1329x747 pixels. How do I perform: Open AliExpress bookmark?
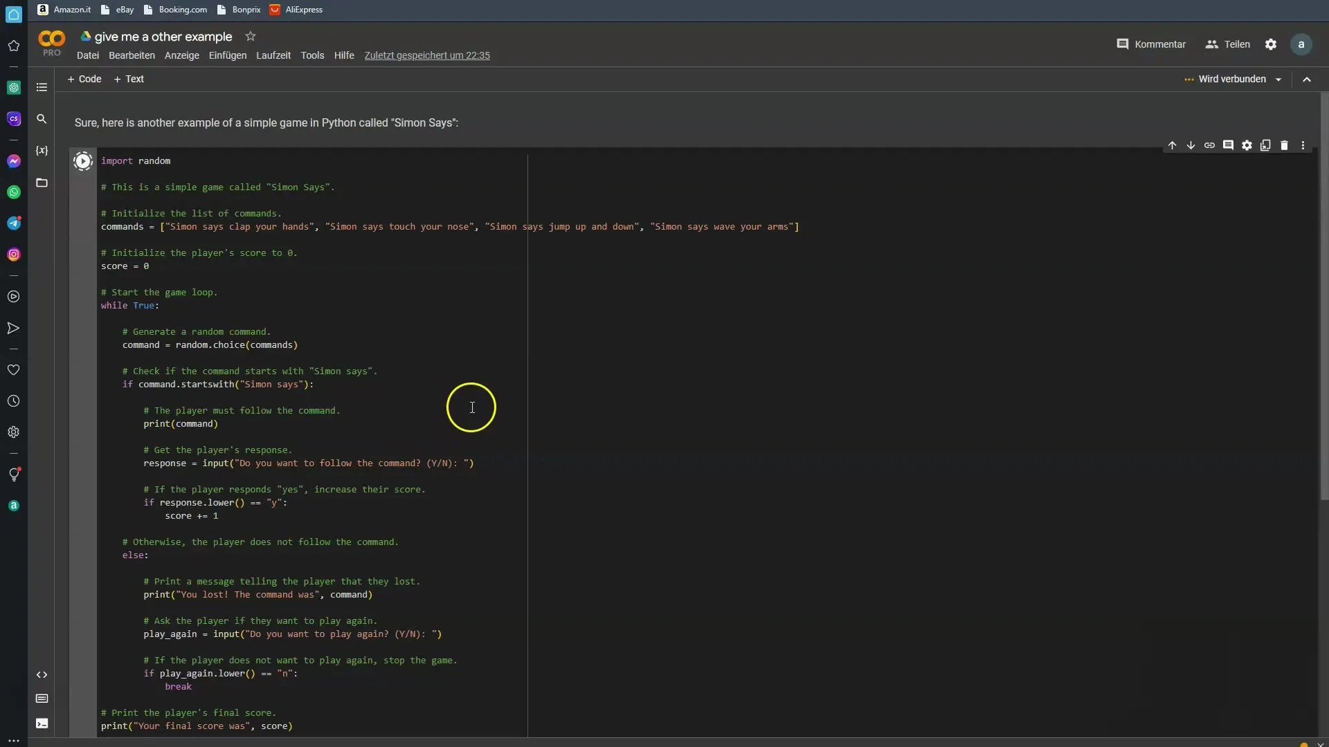coord(296,10)
